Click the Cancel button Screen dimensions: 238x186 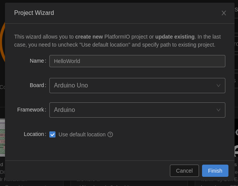click(x=184, y=171)
